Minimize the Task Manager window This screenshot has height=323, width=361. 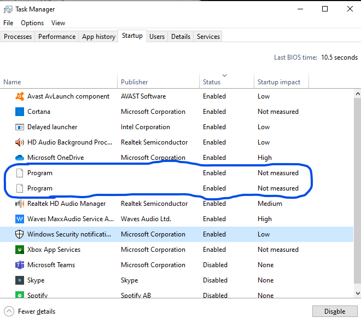click(x=300, y=9)
